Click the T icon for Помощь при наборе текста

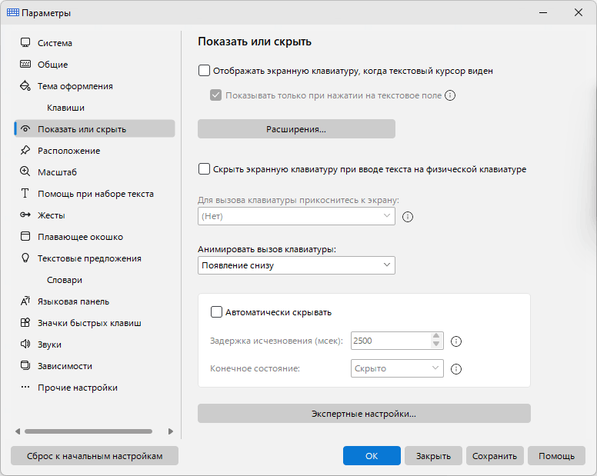tap(25, 193)
